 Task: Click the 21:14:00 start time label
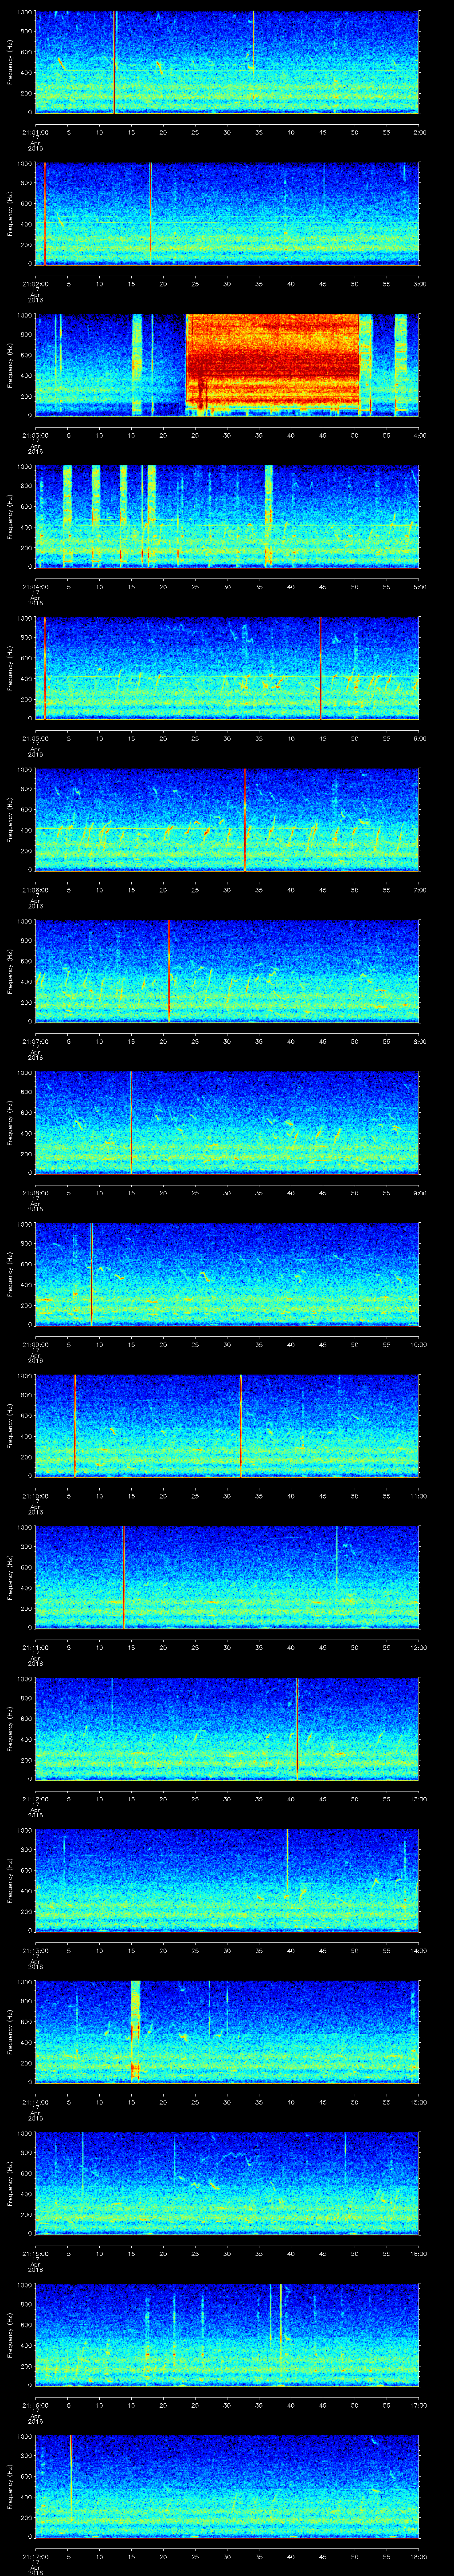(x=35, y=2102)
